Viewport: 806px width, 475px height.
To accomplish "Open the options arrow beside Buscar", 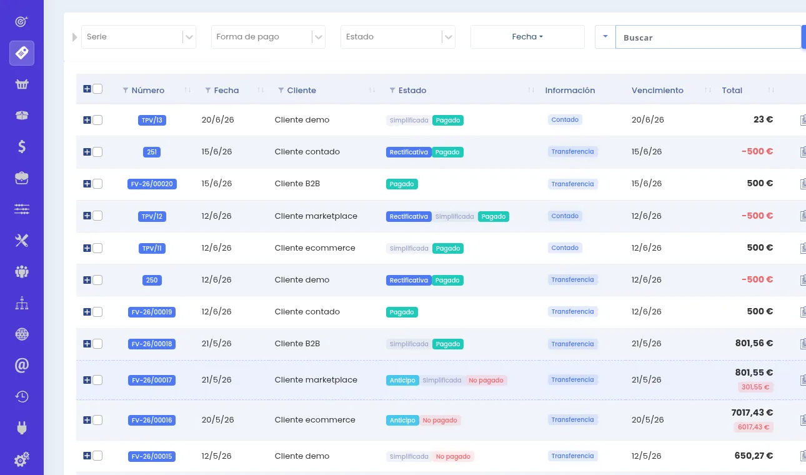I will point(605,37).
